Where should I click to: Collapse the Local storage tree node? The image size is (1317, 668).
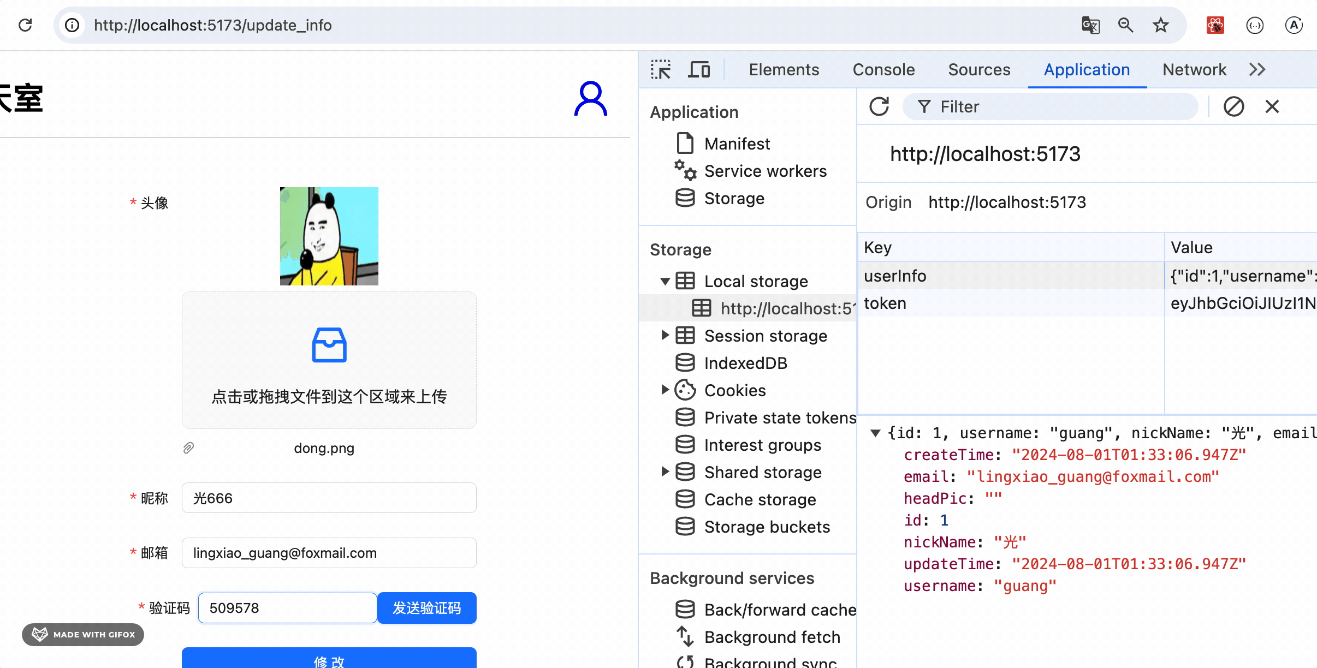pyautogui.click(x=665, y=282)
